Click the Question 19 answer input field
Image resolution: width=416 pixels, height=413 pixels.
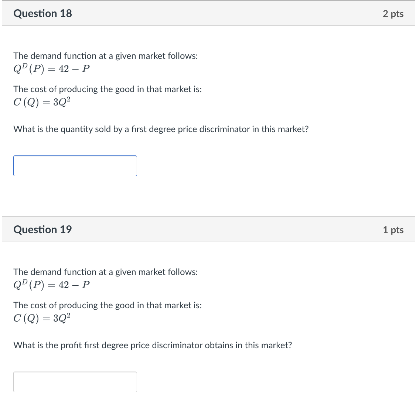click(x=75, y=382)
